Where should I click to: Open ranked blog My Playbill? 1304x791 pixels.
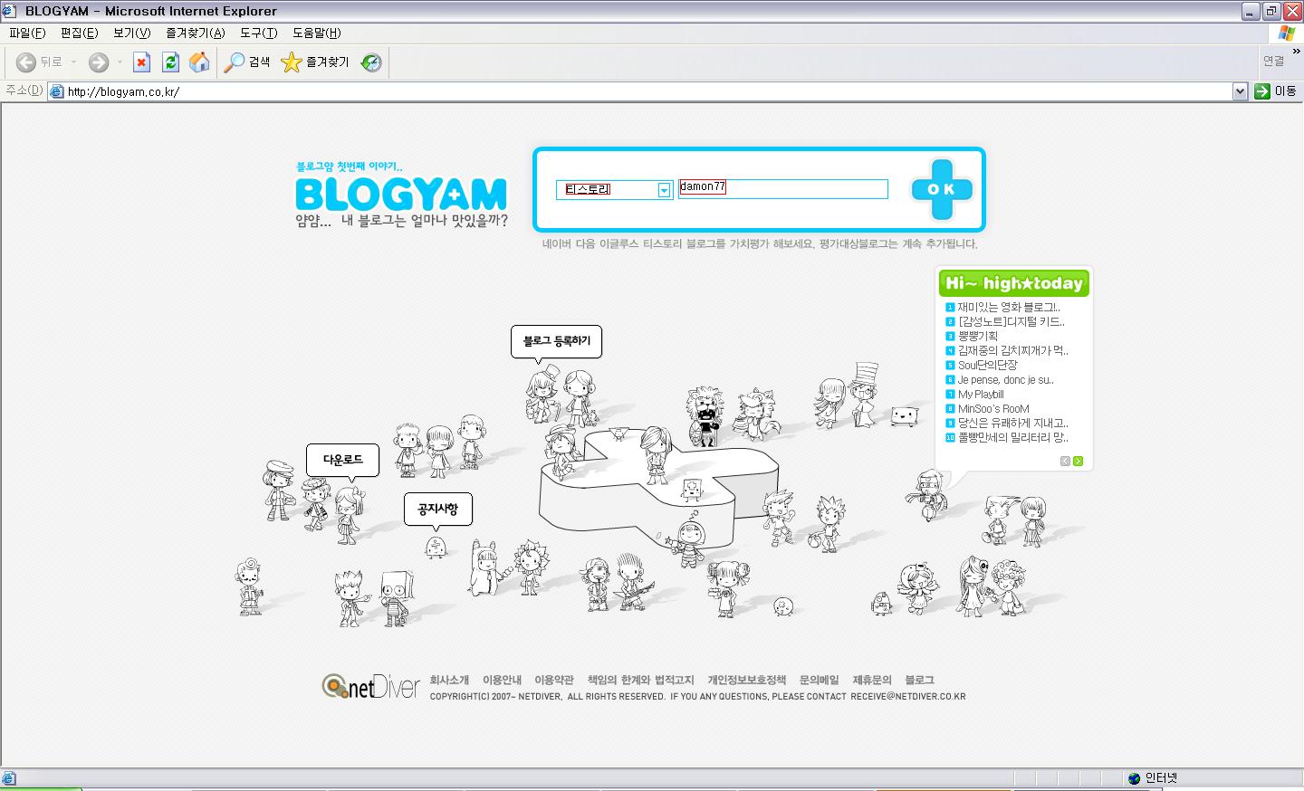click(x=980, y=395)
